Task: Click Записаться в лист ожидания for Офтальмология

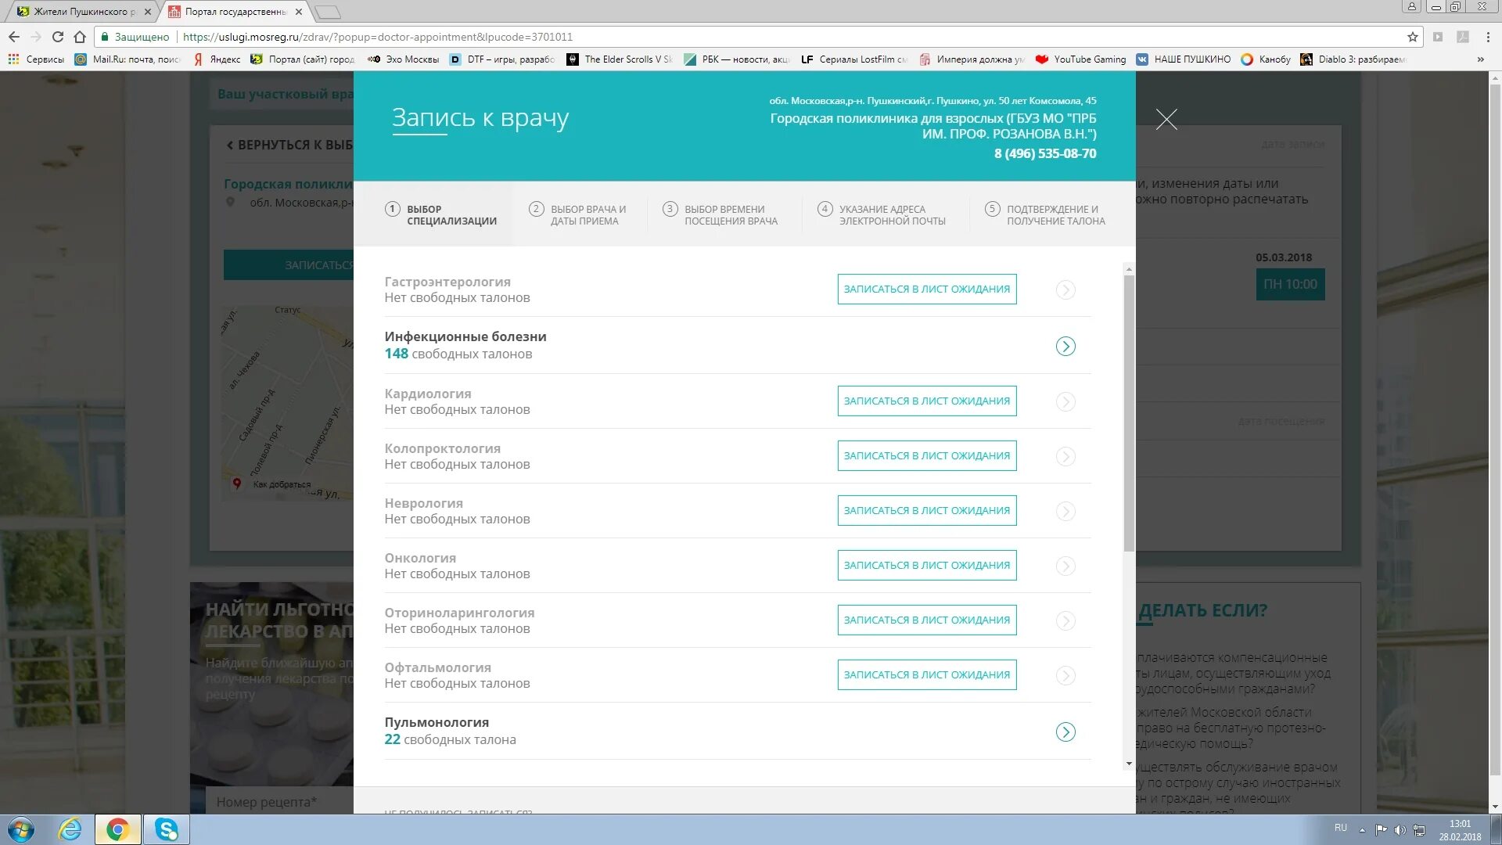Action: point(925,674)
